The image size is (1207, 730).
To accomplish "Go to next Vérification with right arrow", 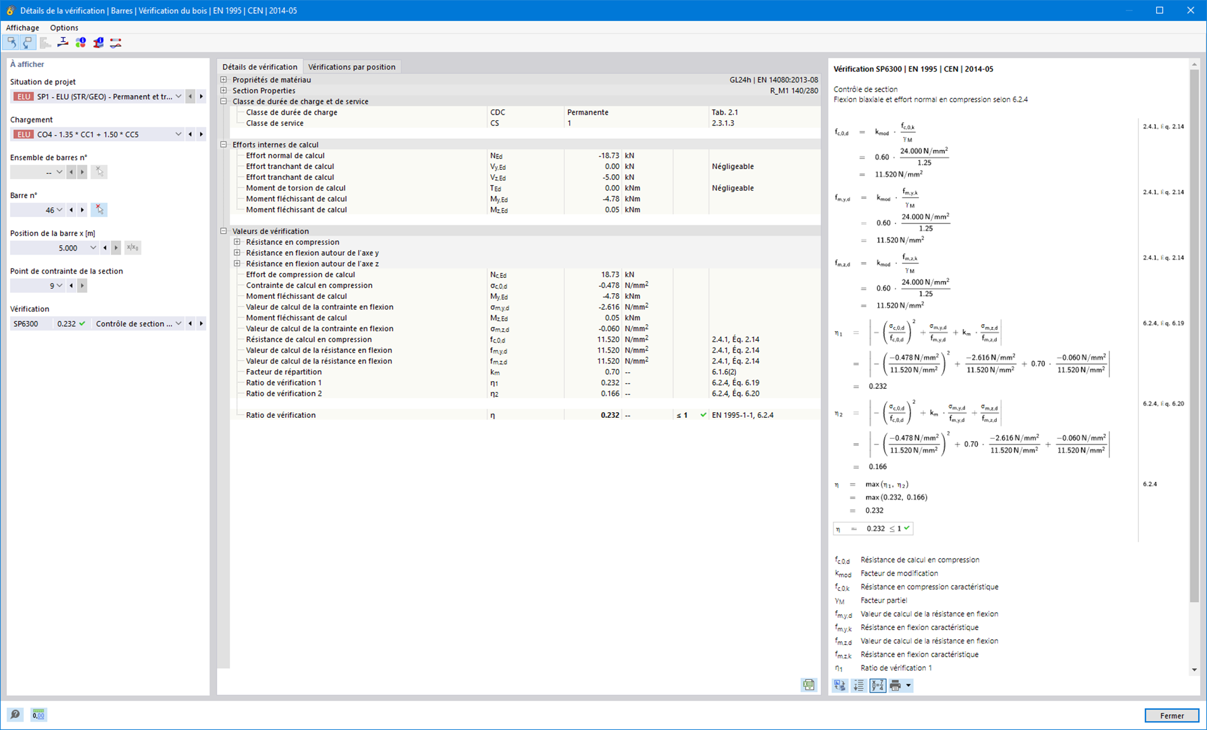I will point(201,324).
